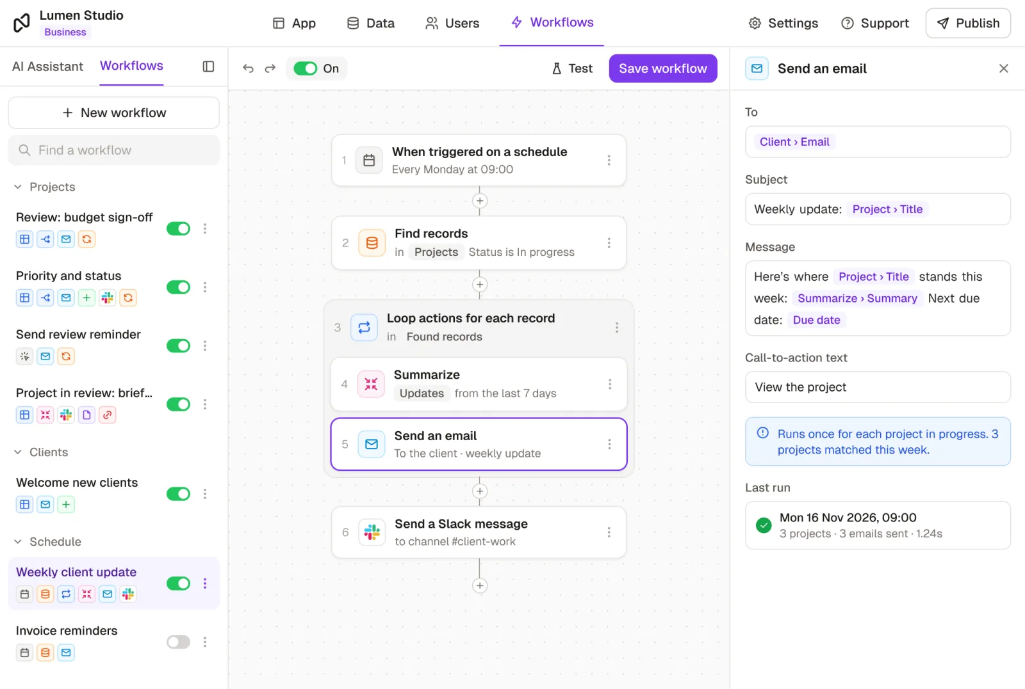Viewport: 1025px width, 689px height.
Task: Close the Send an email panel
Action: click(1004, 68)
